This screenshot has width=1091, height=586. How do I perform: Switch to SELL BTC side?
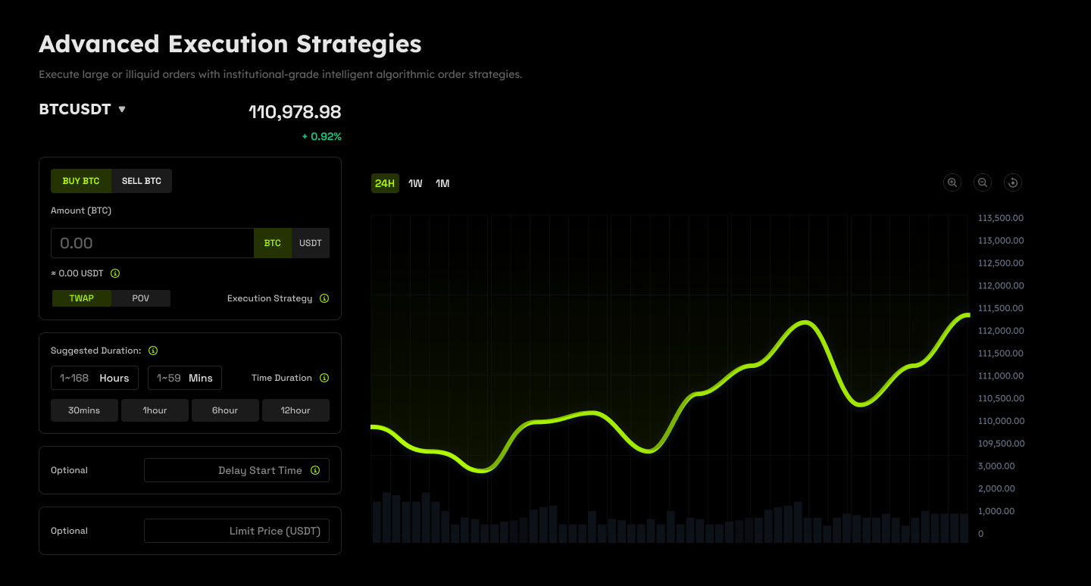click(142, 181)
